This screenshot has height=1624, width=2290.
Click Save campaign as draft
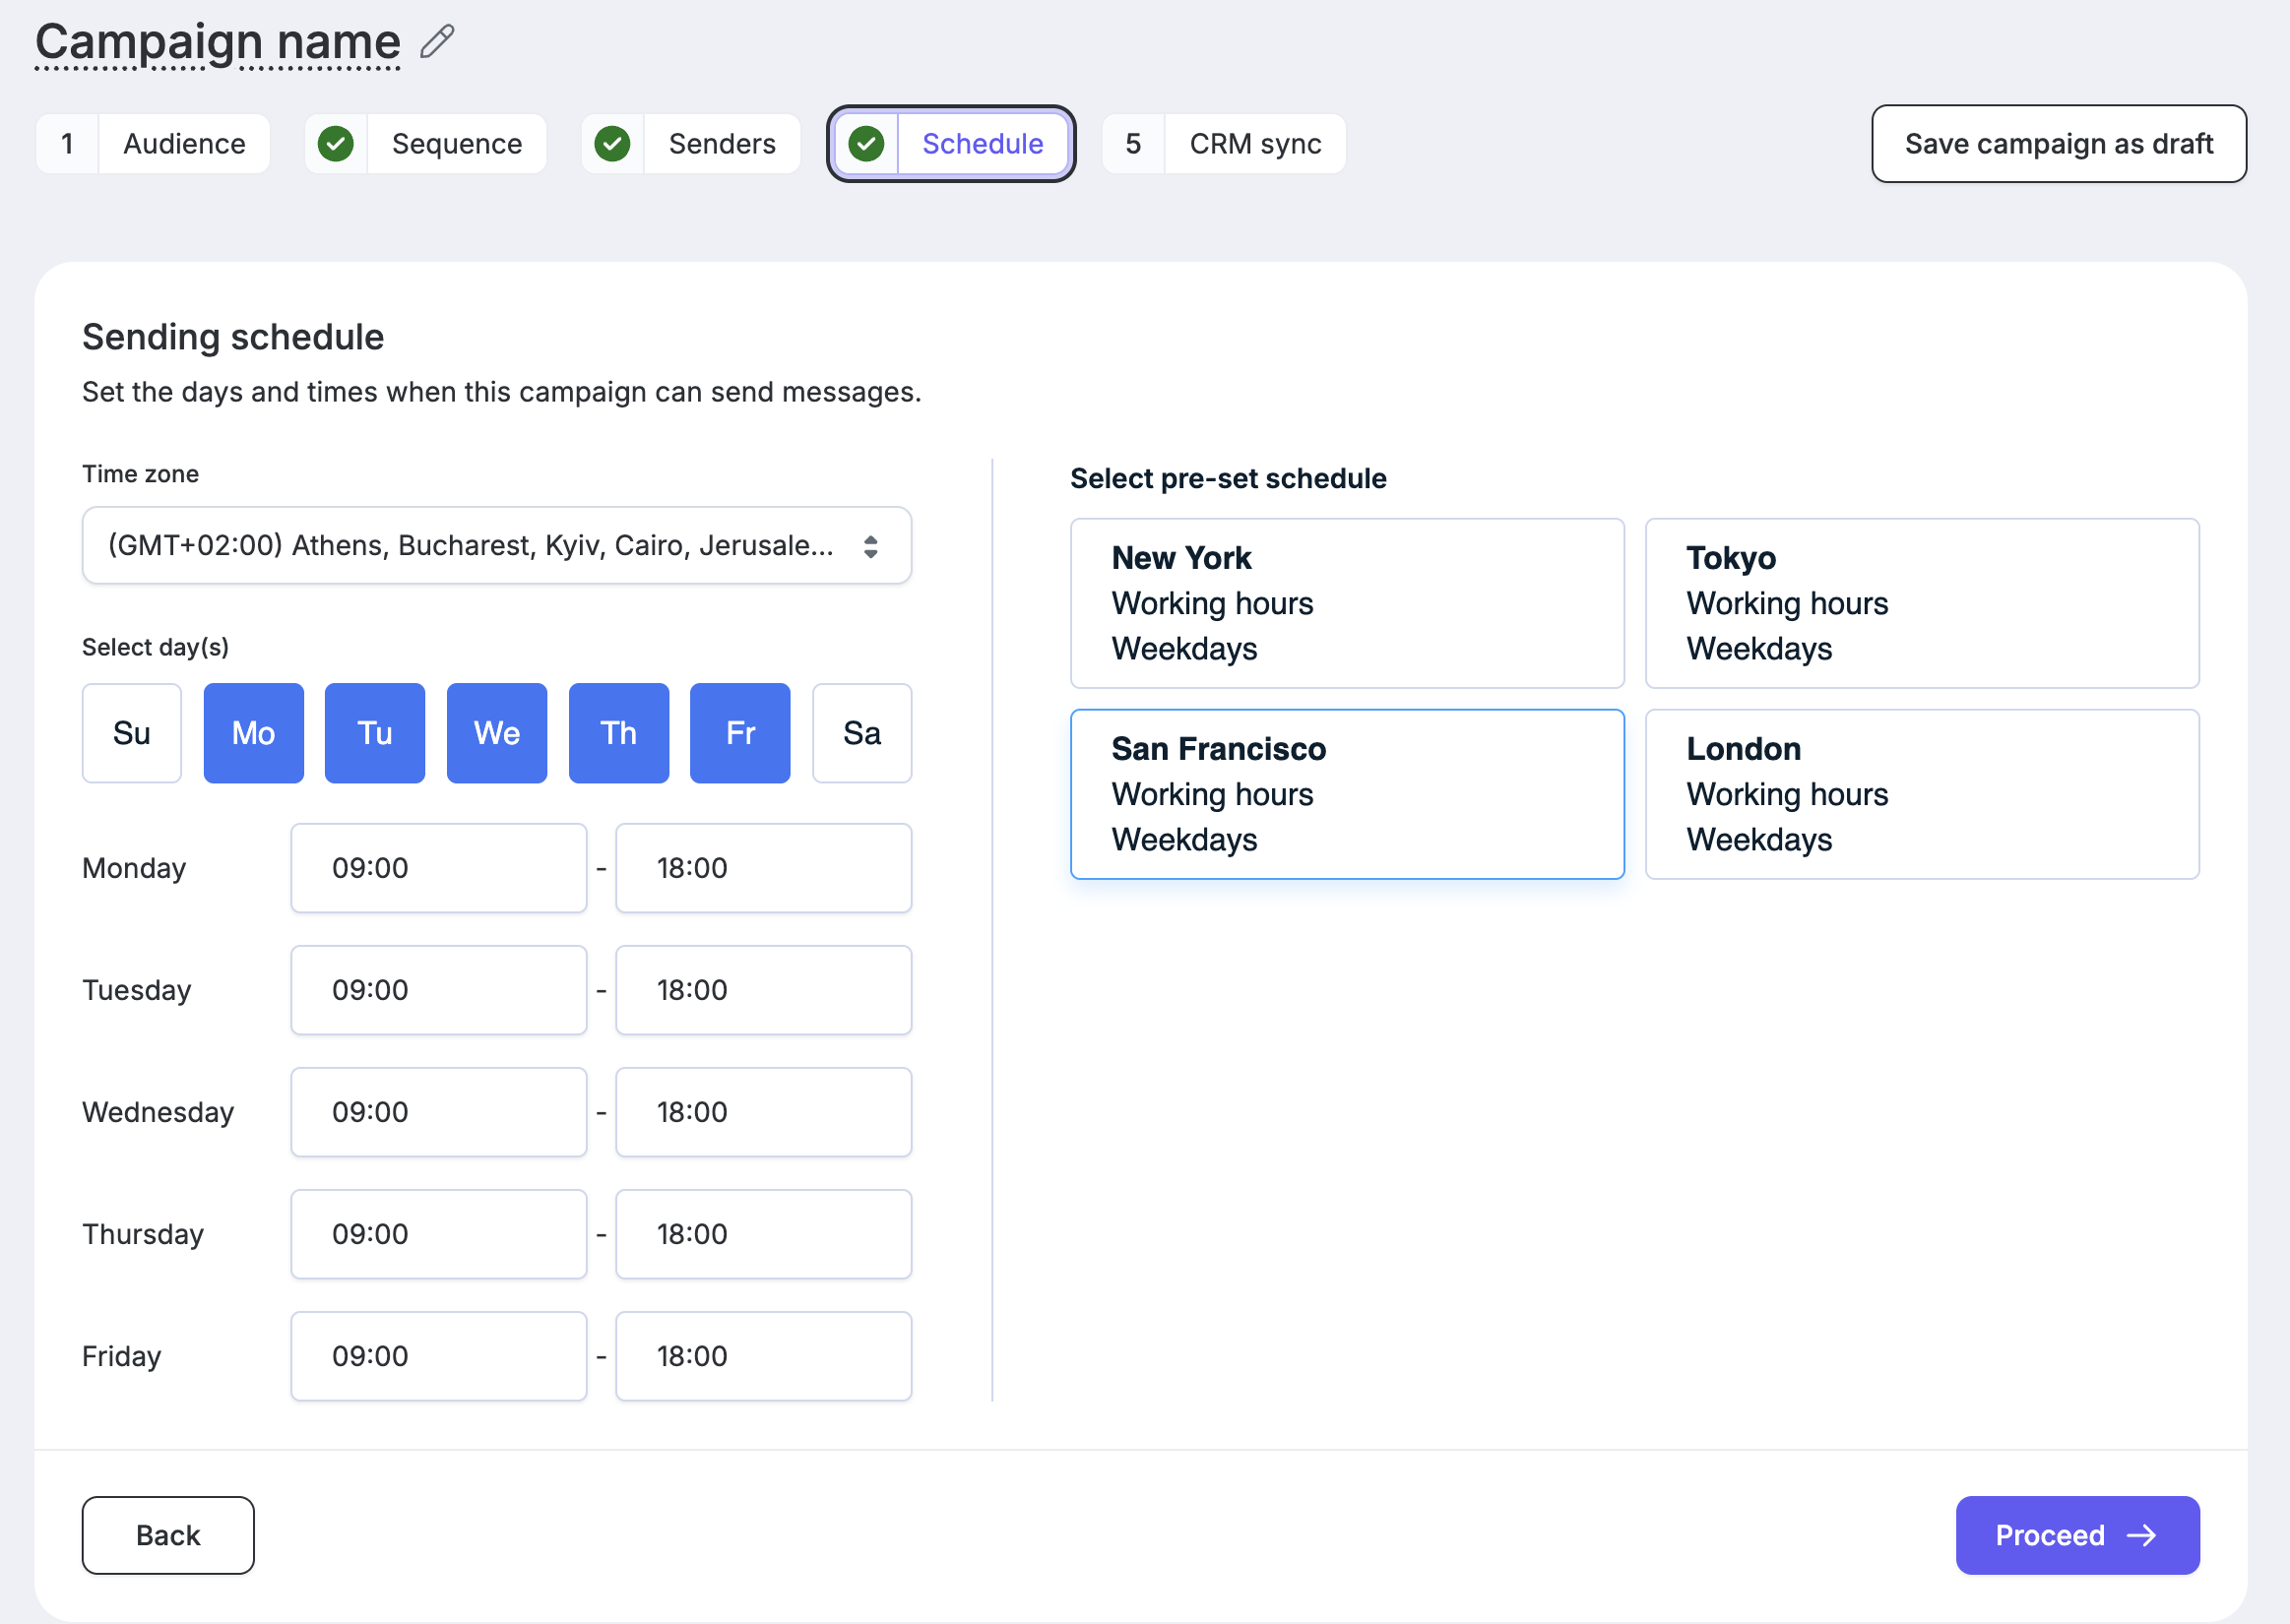pos(2059,144)
